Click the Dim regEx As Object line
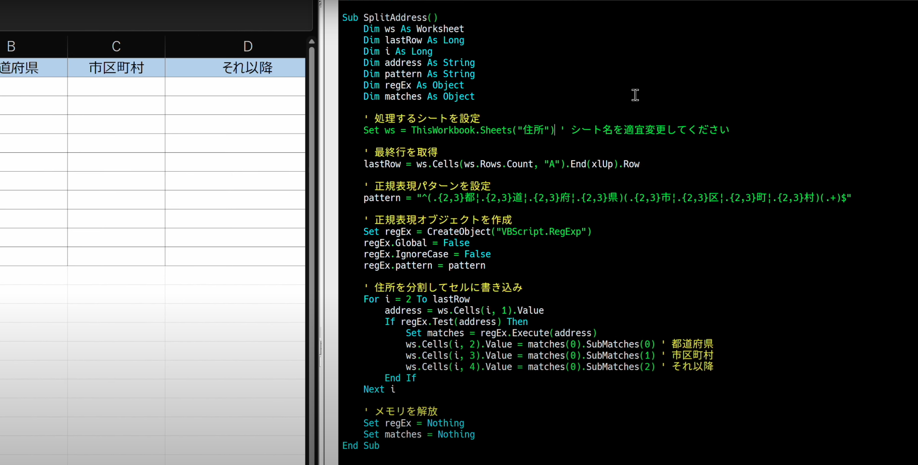The image size is (918, 465). (x=414, y=85)
